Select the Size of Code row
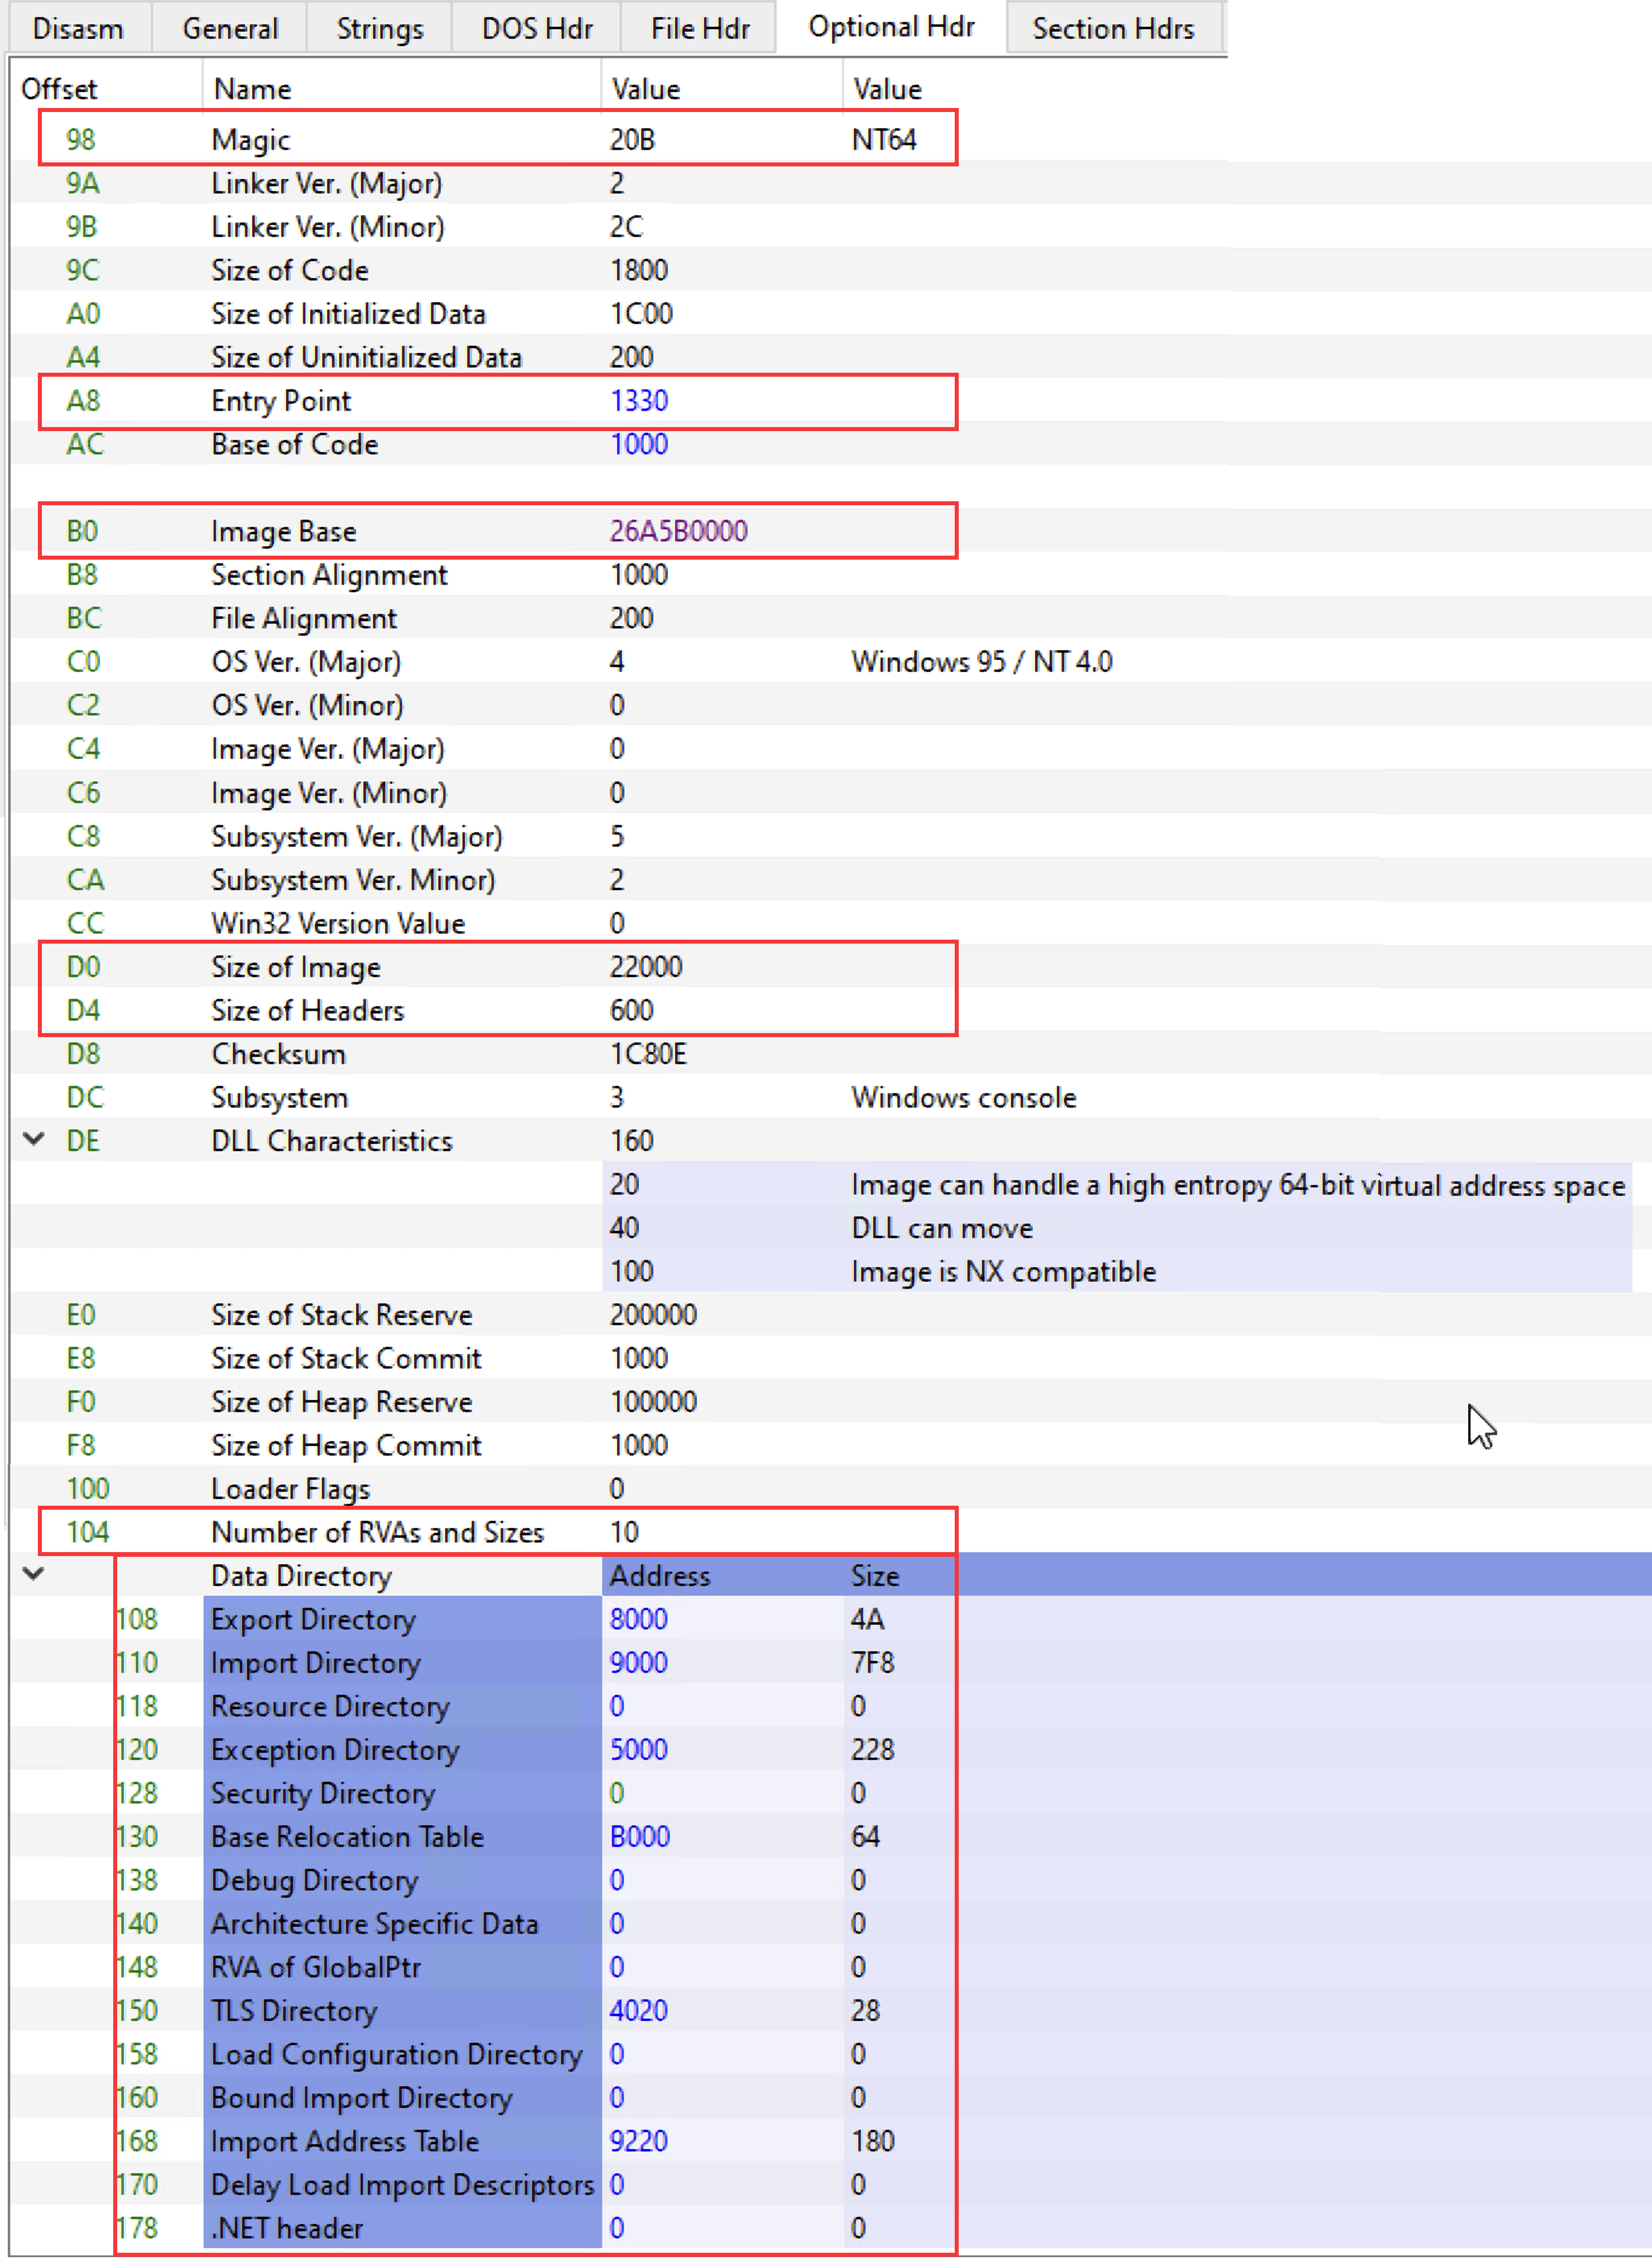The image size is (1652, 2260). click(830, 270)
